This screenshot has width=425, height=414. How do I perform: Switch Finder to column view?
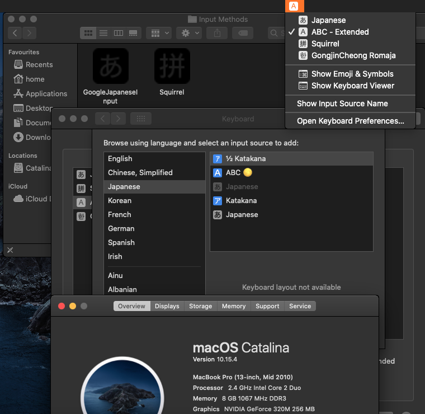[x=119, y=33]
